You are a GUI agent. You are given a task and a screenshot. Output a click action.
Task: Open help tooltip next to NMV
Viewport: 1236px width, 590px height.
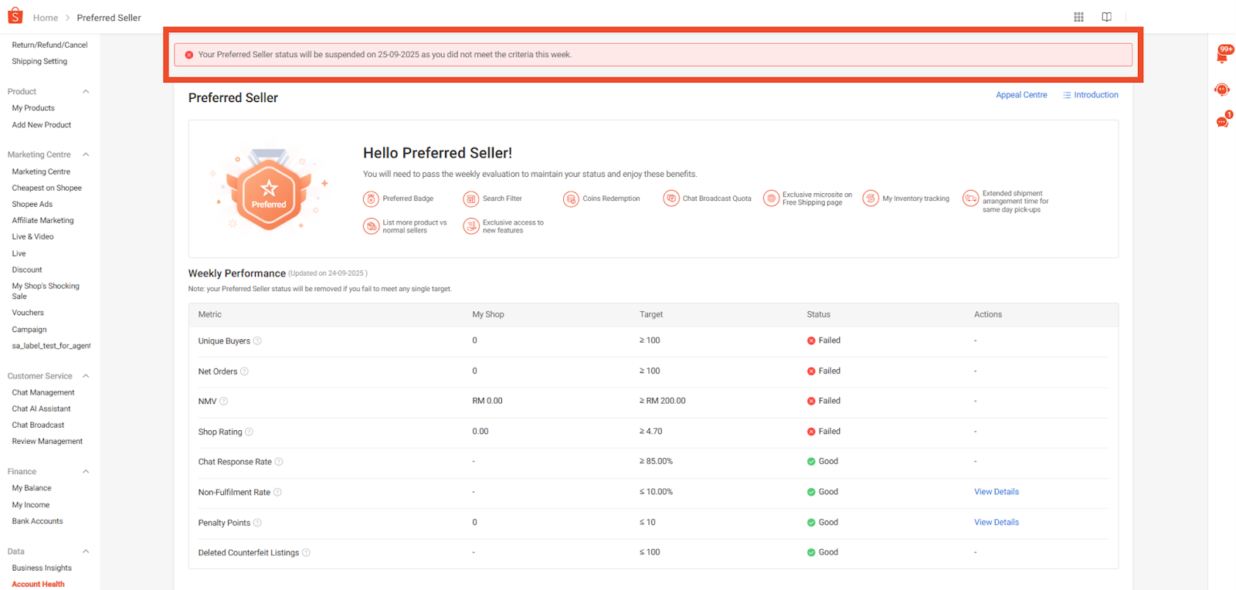[223, 402]
